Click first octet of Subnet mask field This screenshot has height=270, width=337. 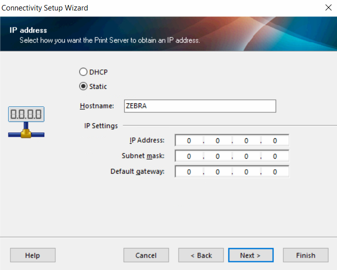point(189,156)
